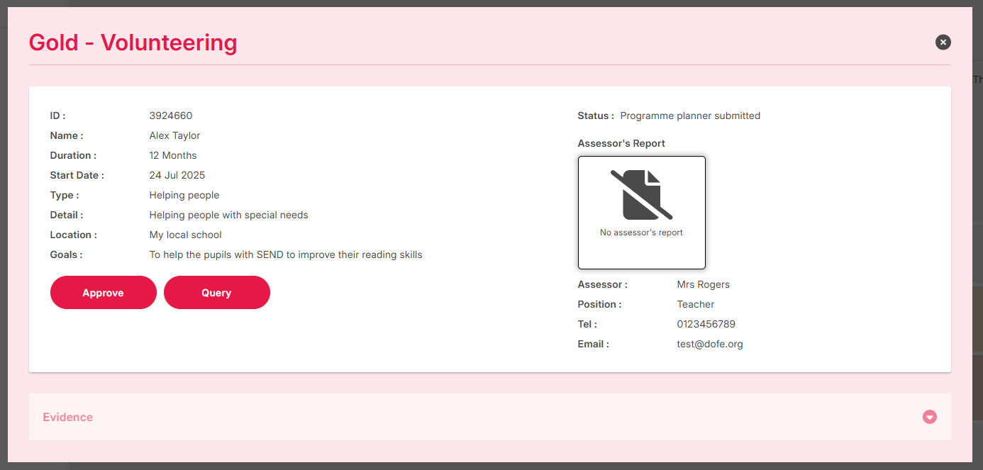The width and height of the screenshot is (983, 470).
Task: Click the Evidence section heading
Action: [68, 417]
